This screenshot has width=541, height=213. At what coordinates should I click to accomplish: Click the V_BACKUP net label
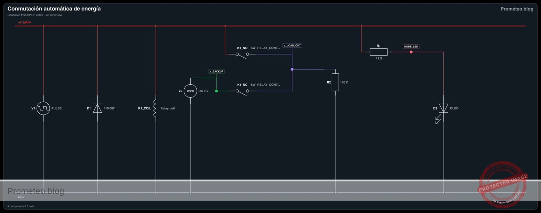(x=216, y=71)
